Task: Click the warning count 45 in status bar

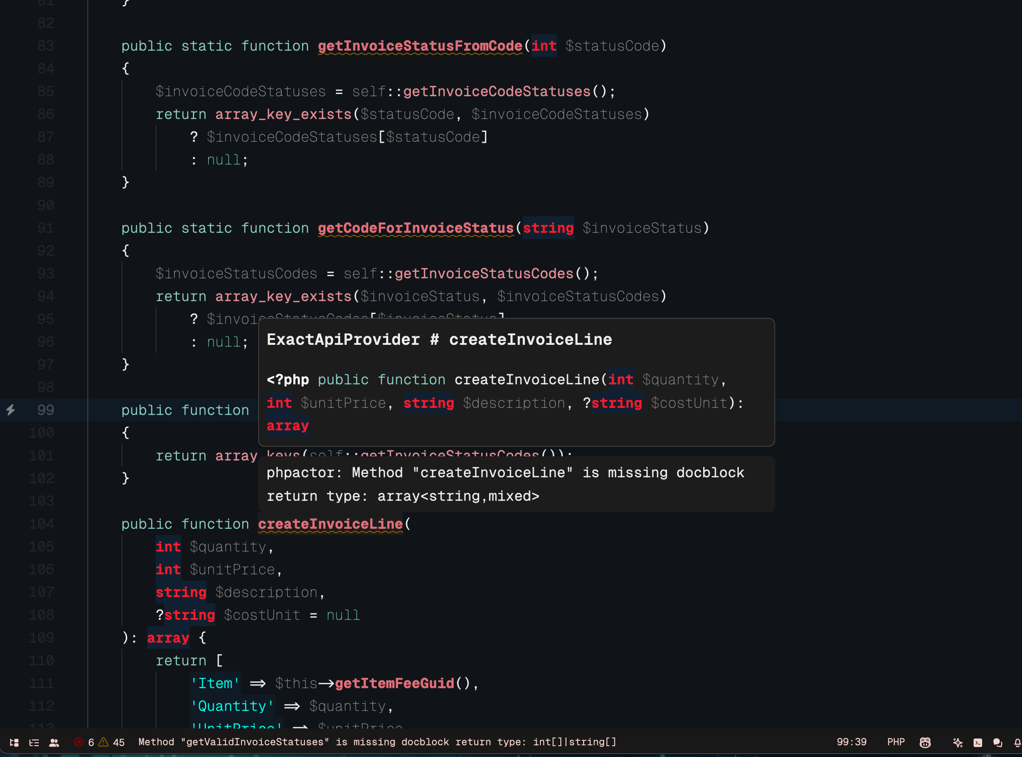Action: point(119,742)
